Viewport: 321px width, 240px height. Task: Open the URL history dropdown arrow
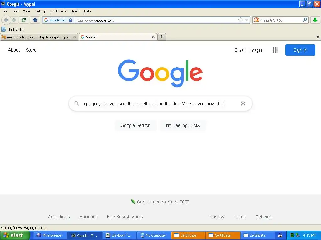point(247,20)
